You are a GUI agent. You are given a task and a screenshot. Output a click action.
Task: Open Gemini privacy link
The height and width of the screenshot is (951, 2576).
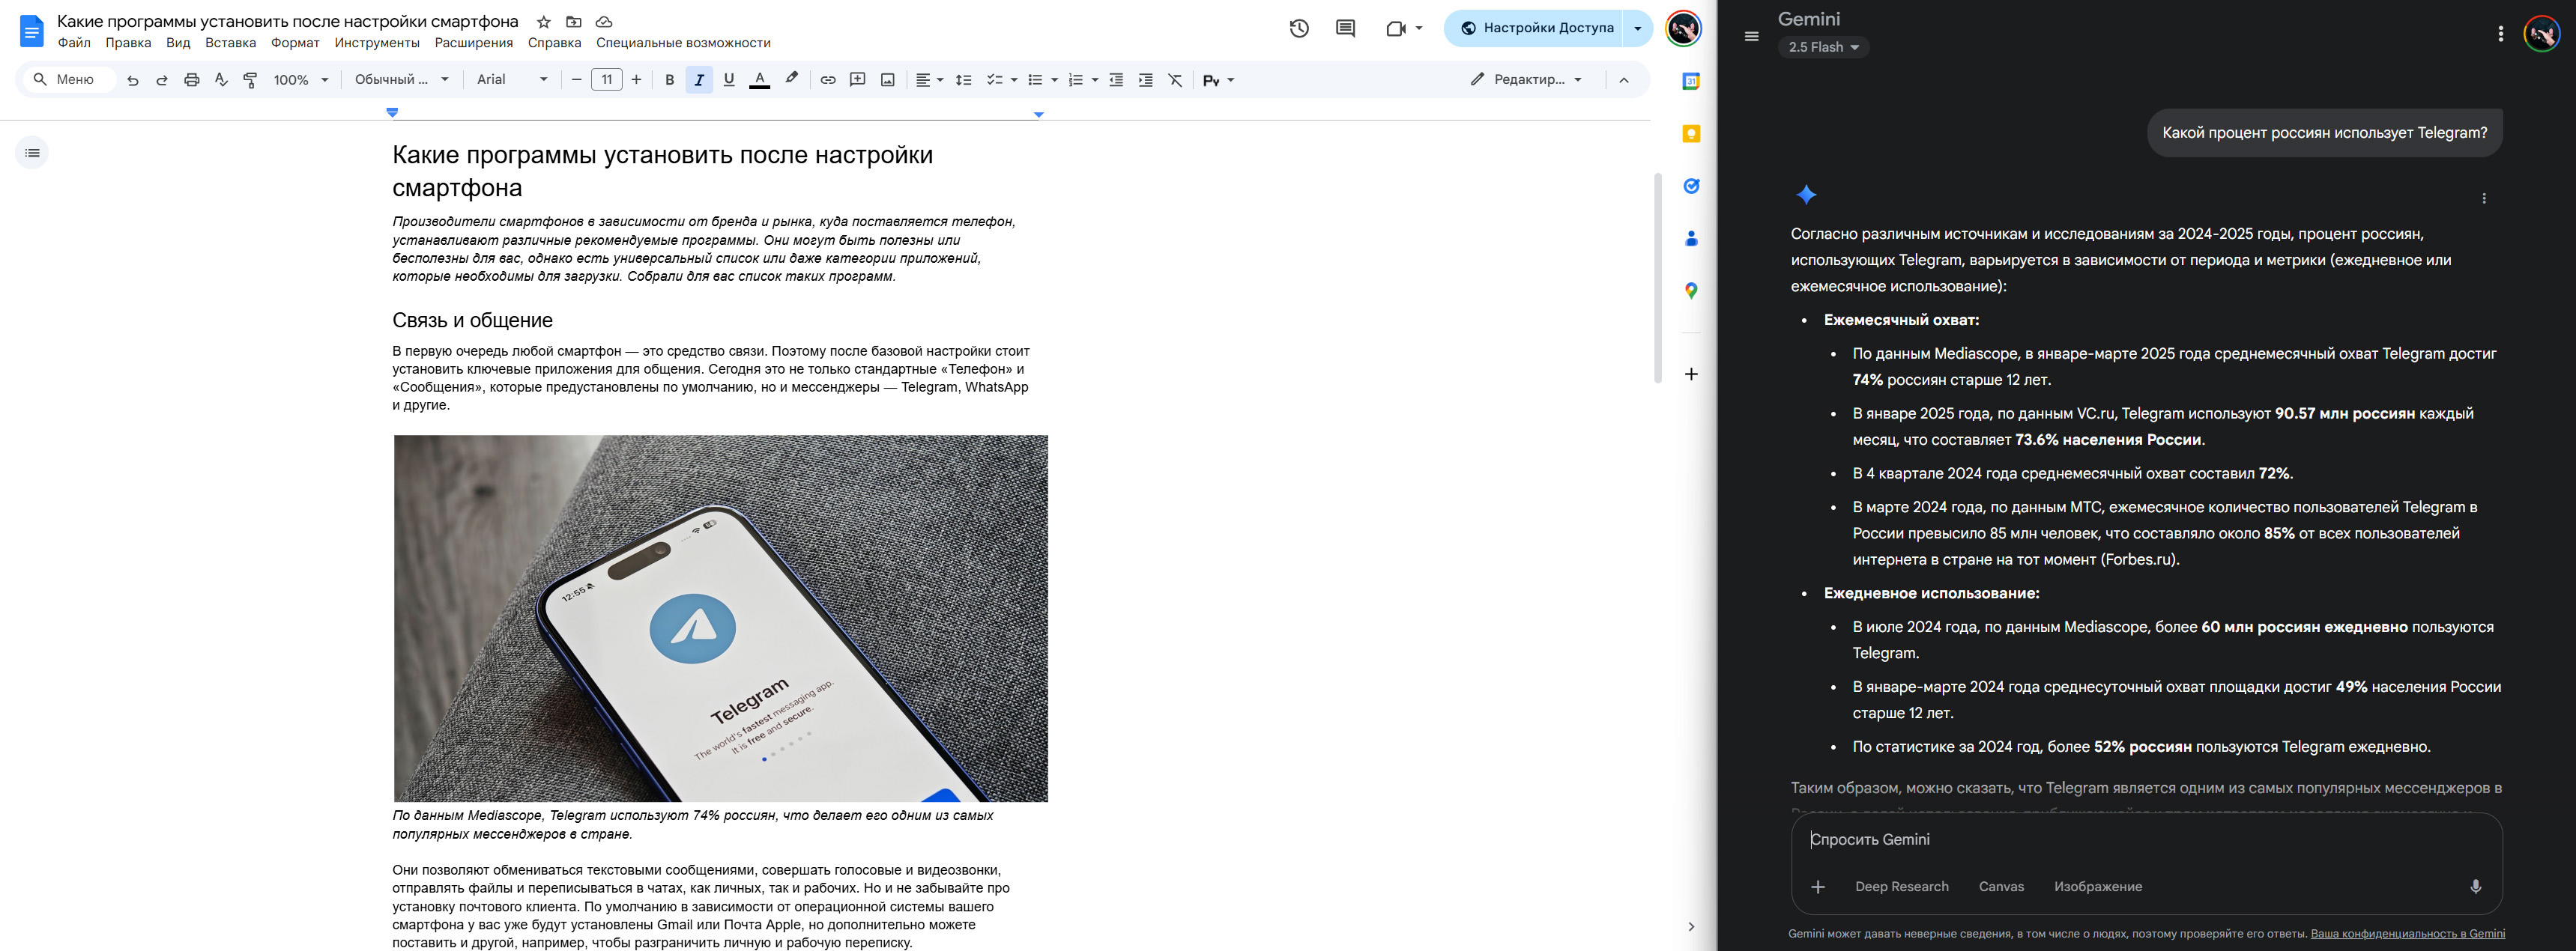pos(2407,934)
